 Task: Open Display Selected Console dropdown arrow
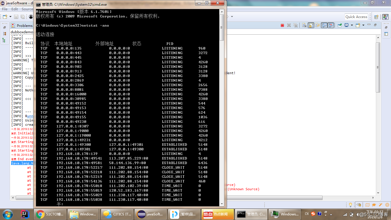[x=352, y=25]
